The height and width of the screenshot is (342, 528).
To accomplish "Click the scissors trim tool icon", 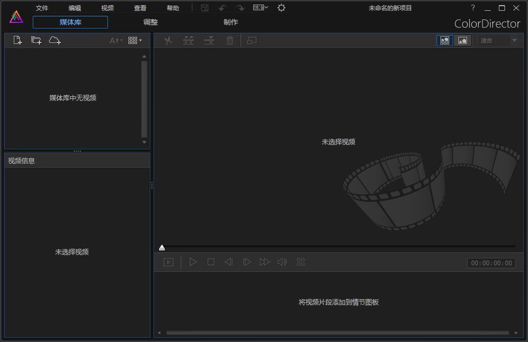I will [168, 41].
